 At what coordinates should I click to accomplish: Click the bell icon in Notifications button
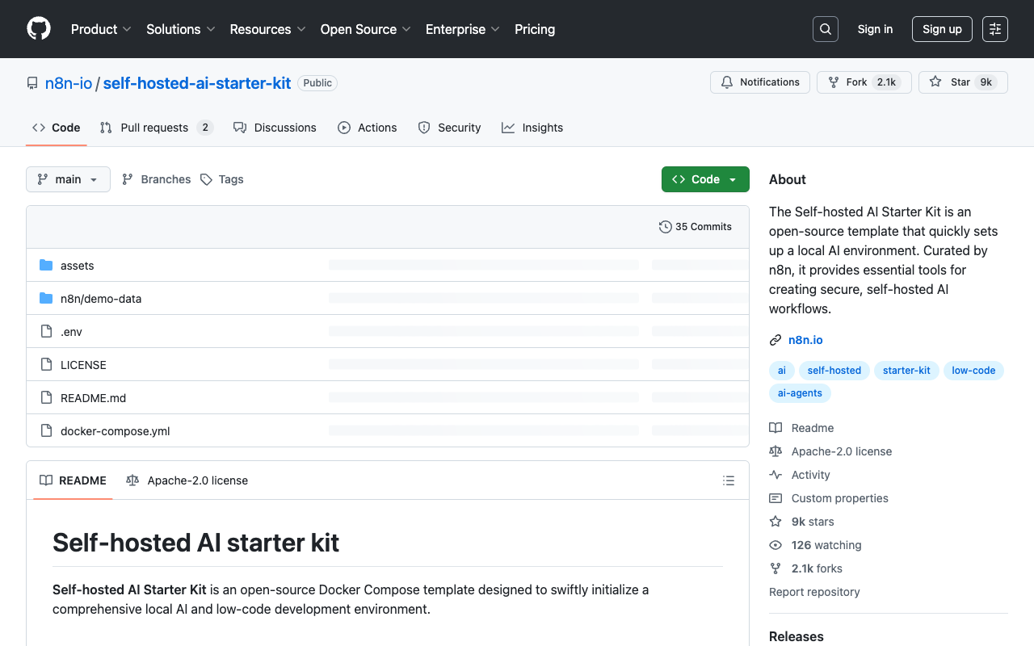(x=727, y=82)
